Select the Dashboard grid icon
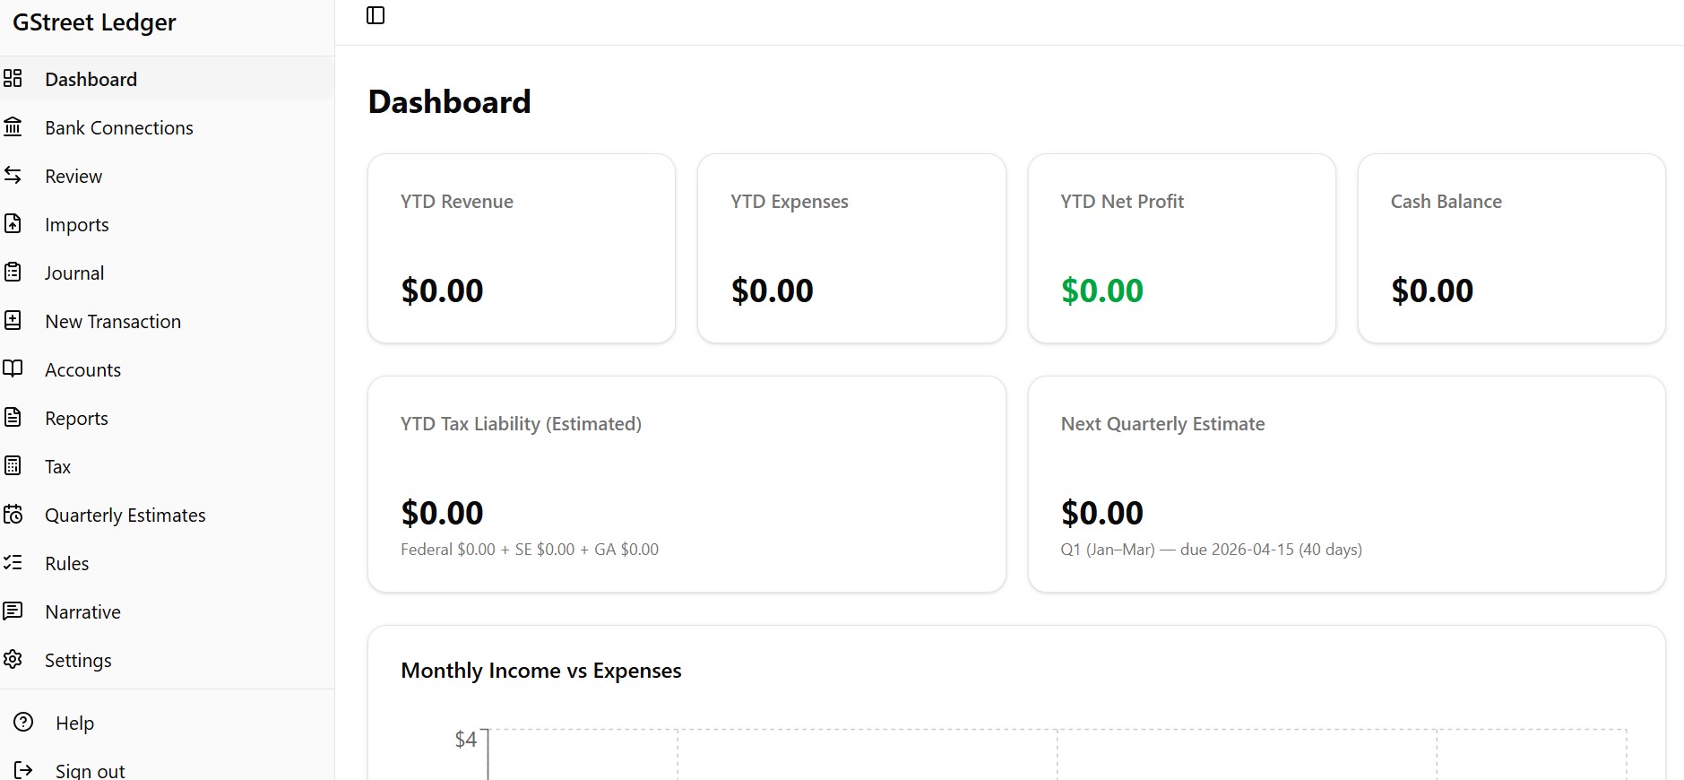Image resolution: width=1684 pixels, height=780 pixels. (13, 78)
